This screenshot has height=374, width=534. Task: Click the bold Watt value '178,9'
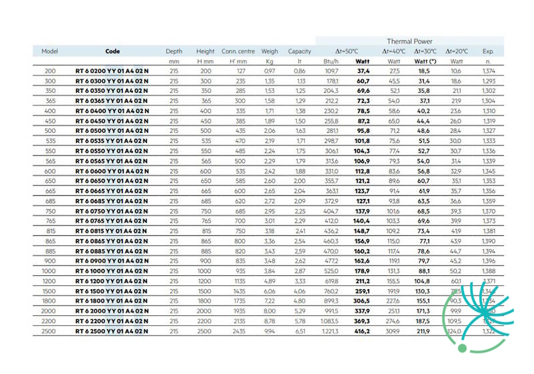[x=362, y=271]
